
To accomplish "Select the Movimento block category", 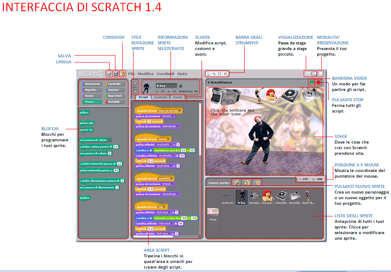I will point(92,84).
